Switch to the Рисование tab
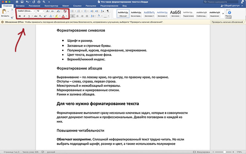Viewport: 246px width, 154px height. [x=34, y=6]
